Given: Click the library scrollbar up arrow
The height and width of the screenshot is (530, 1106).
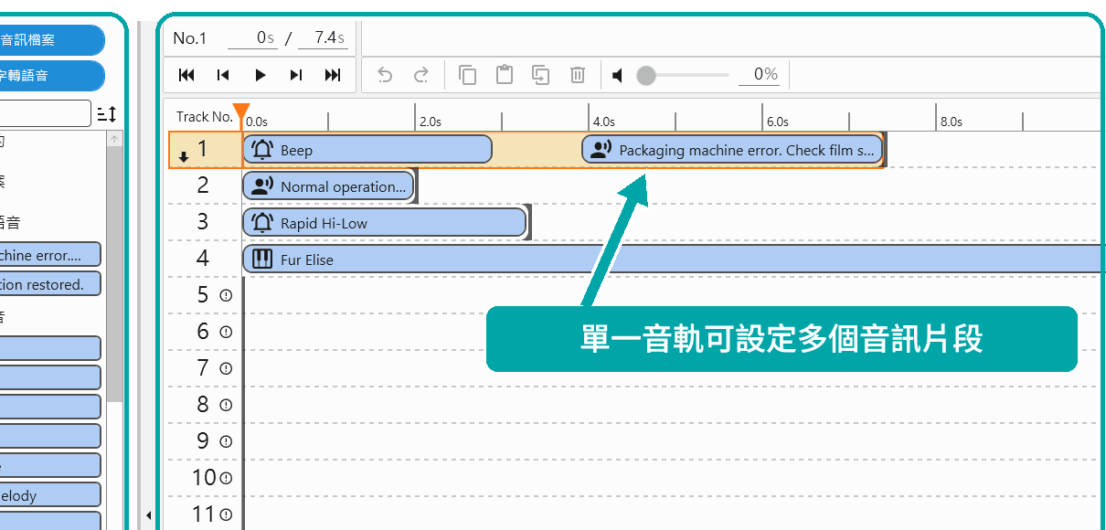Looking at the screenshot, I should click(114, 139).
